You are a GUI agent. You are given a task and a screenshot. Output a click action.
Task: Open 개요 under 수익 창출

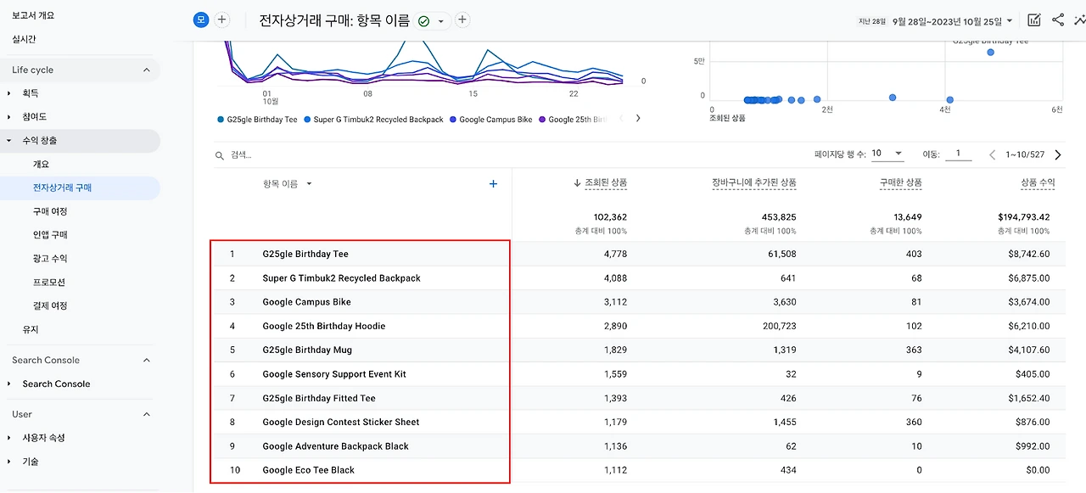41,164
